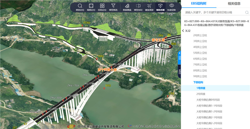Collapse the 下部结构 tree group

198,82
